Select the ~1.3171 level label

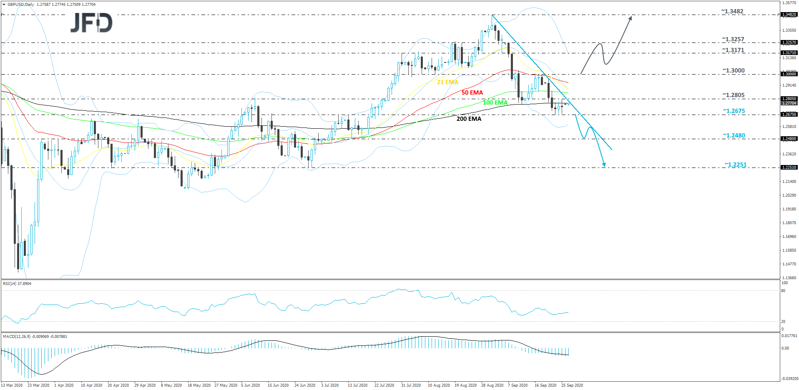click(733, 50)
